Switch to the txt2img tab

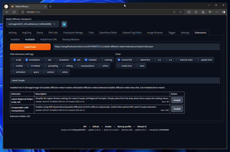click(13, 33)
